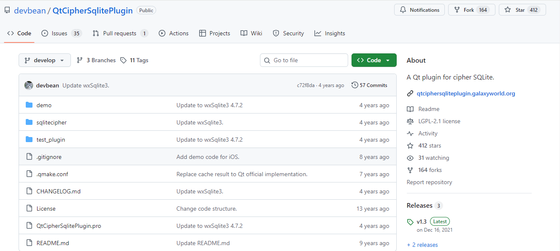Click the release tag icon beside v1.3
560x251 pixels.
click(410, 222)
